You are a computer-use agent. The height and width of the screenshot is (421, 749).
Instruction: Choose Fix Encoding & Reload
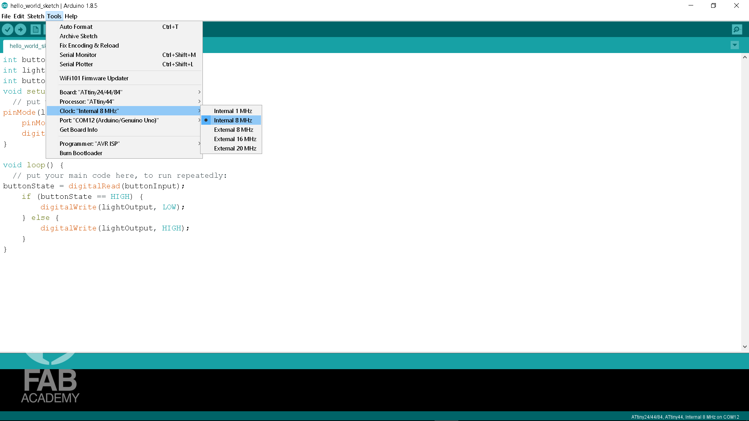[x=124, y=46]
